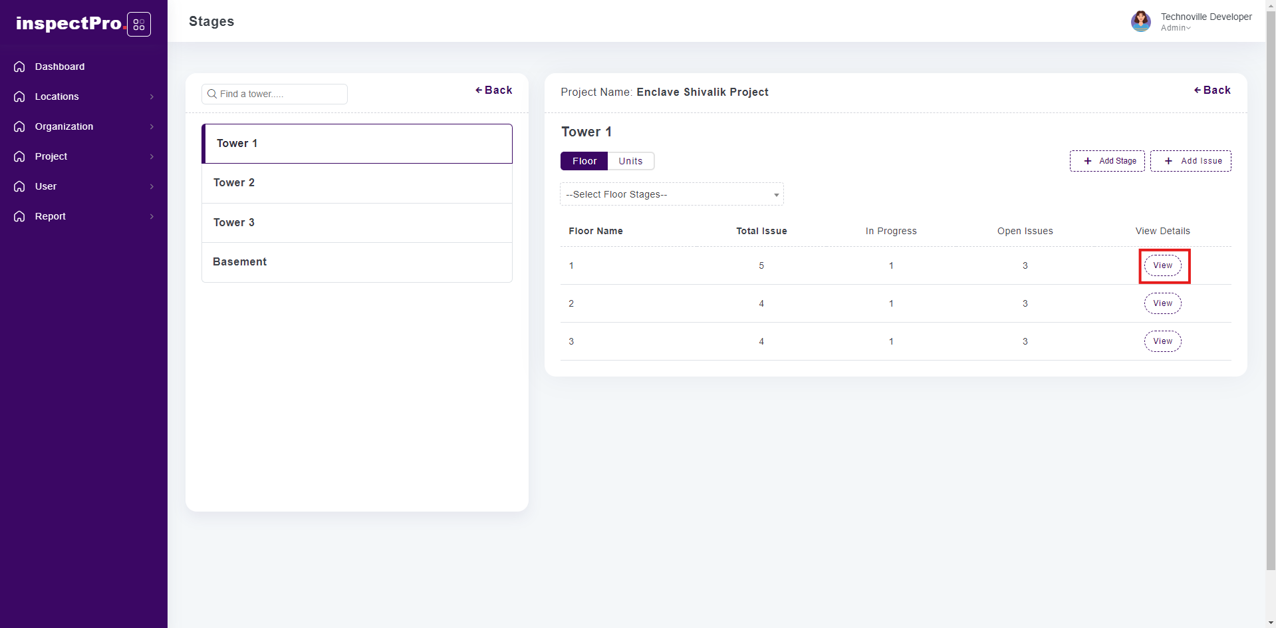Select Tower 2 from the tower list
1276x628 pixels.
357,183
